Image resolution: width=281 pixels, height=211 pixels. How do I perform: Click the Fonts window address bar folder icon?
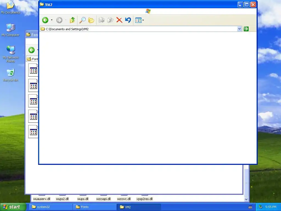pyautogui.click(x=29, y=59)
